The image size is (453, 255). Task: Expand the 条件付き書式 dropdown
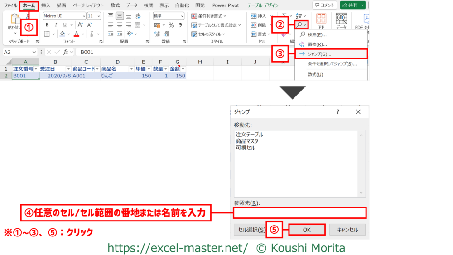click(216, 16)
